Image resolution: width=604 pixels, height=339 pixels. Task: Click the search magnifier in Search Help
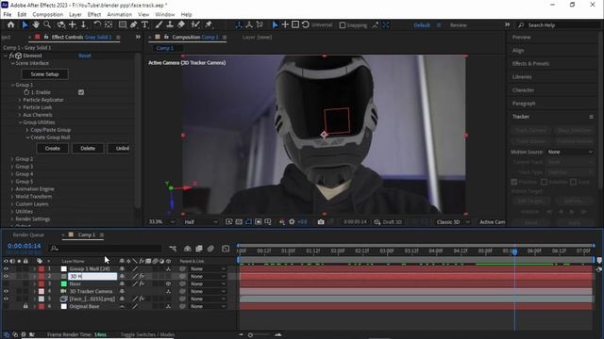tap(521, 25)
